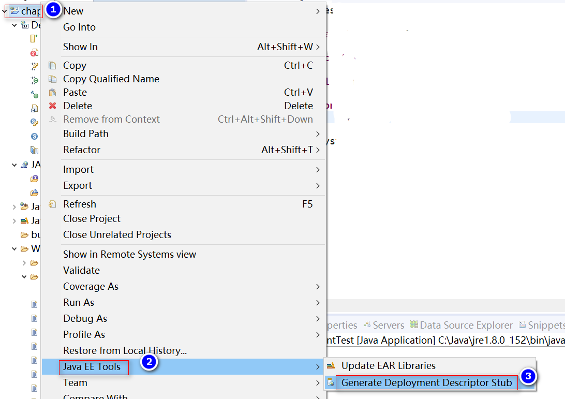Collapse the W folder tree node

coord(14,249)
